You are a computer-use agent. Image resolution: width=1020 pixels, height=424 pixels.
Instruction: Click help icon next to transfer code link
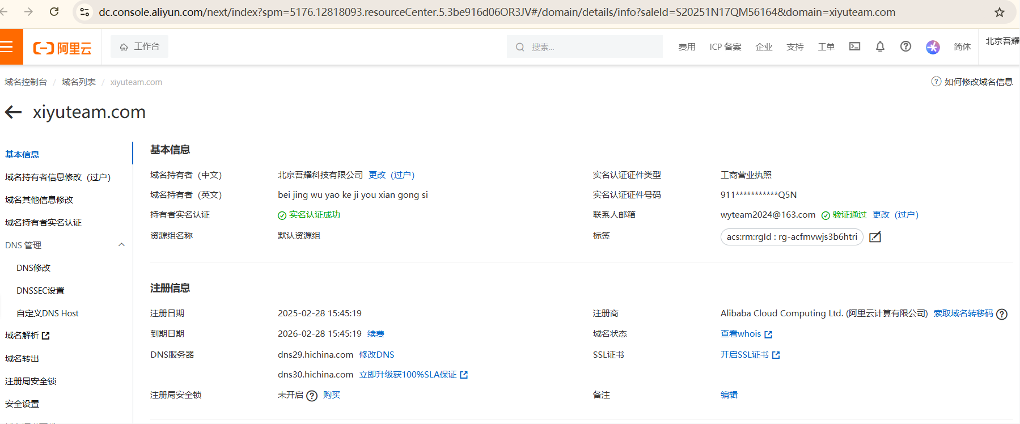[1002, 314]
